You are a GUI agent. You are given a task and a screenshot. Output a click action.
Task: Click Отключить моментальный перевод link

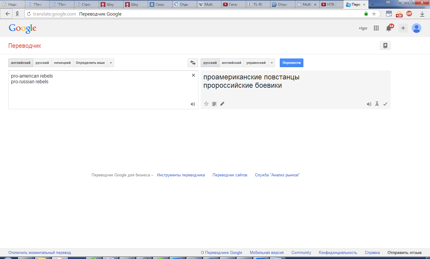[x=40, y=253]
